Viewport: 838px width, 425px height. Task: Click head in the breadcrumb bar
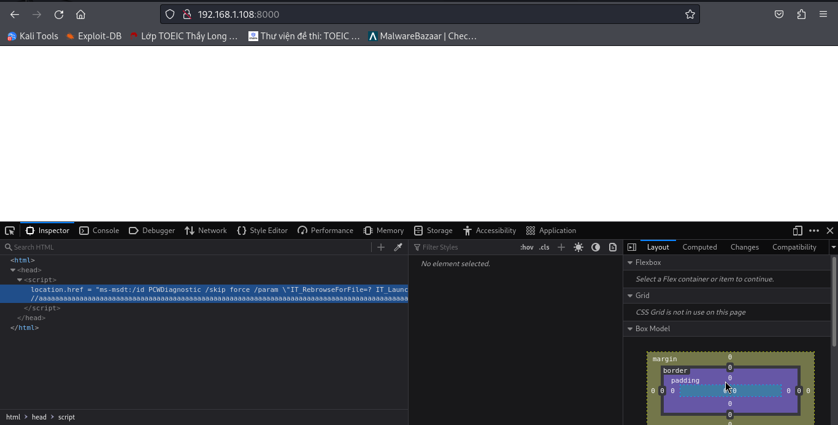(39, 417)
